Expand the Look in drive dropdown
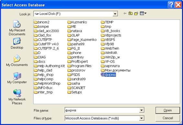 click(x=115, y=14)
